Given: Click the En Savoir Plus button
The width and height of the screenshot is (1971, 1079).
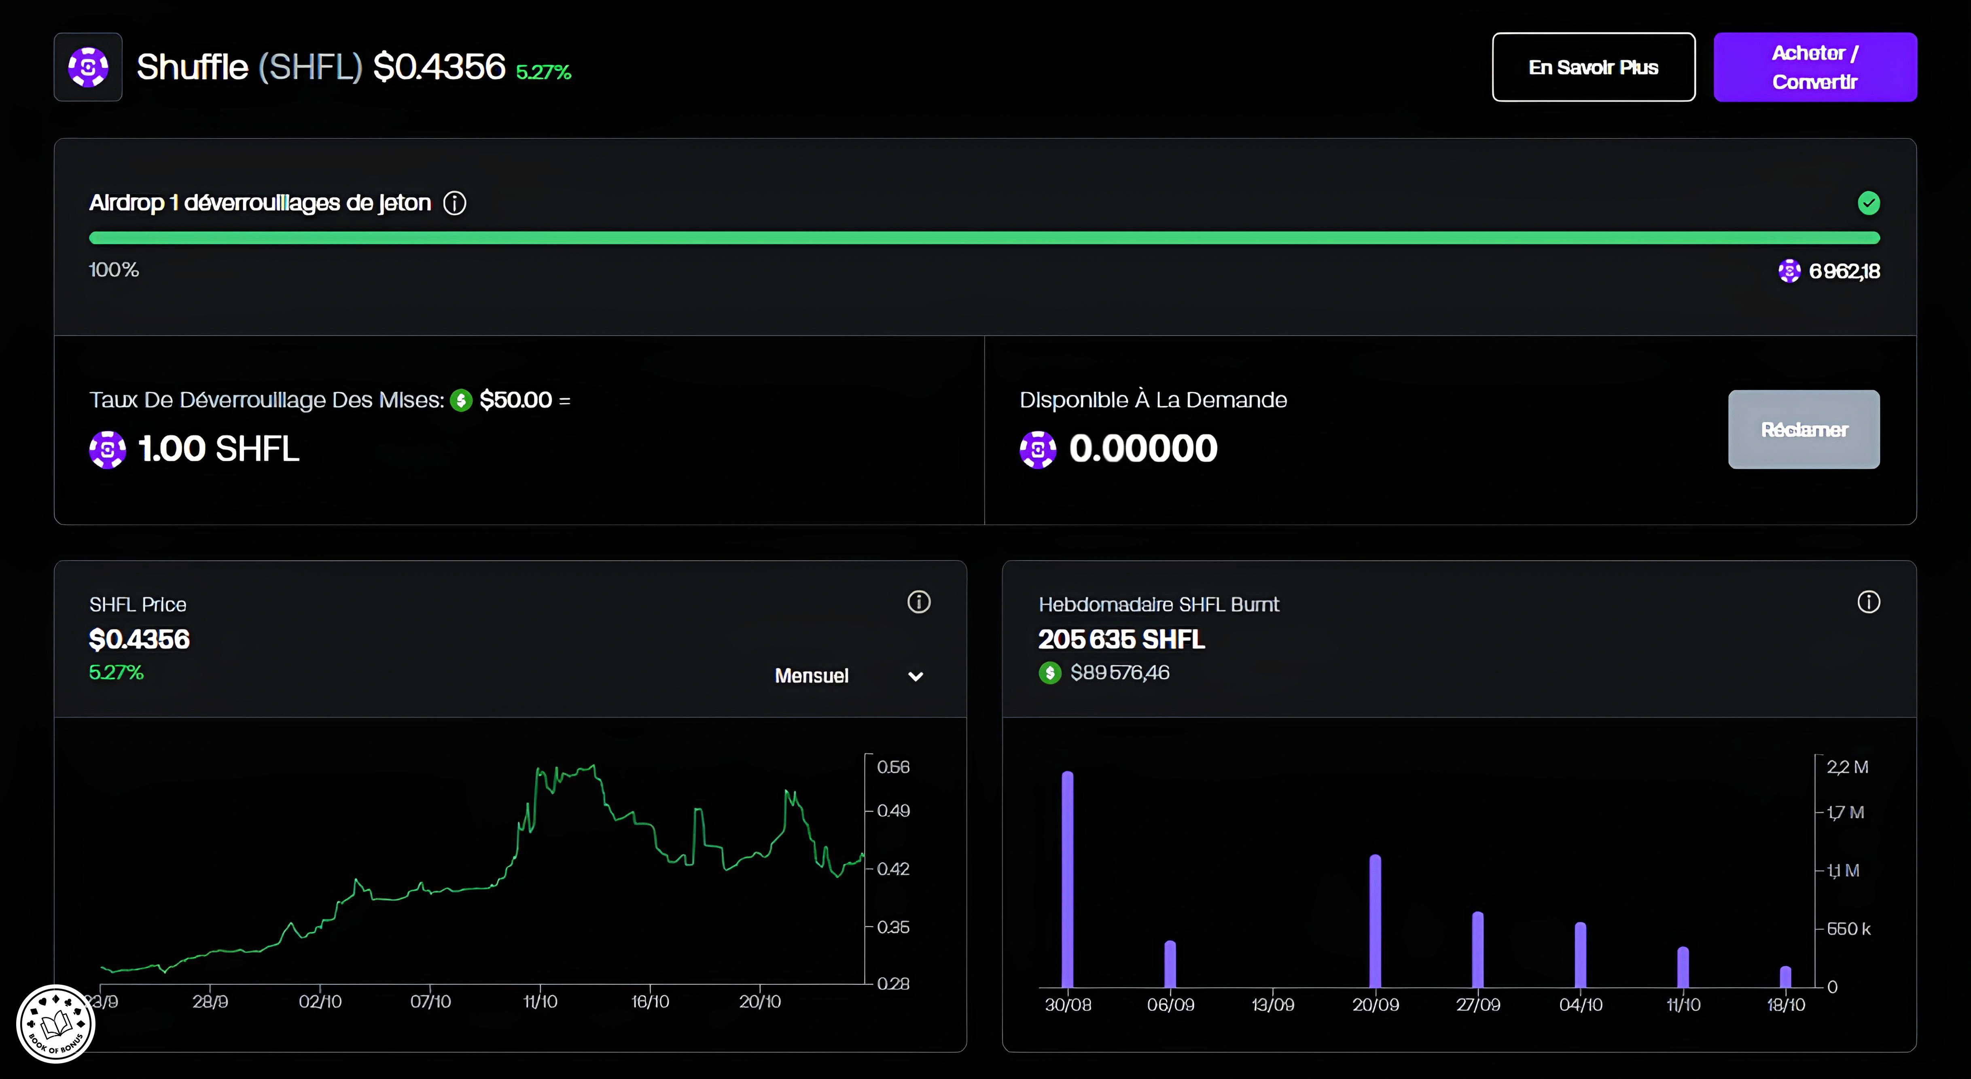Looking at the screenshot, I should [1593, 67].
